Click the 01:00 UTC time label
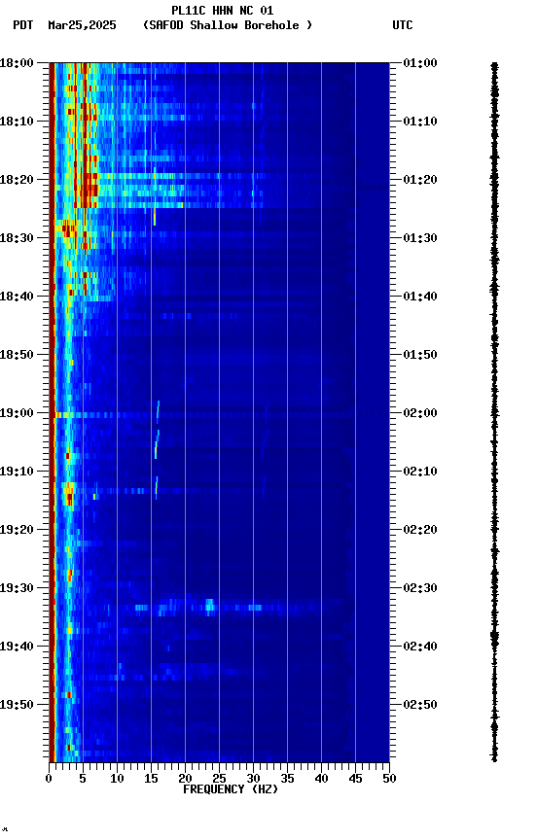 [420, 63]
